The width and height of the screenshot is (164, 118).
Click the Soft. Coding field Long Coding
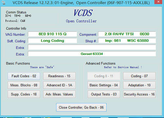(x=52, y=41)
